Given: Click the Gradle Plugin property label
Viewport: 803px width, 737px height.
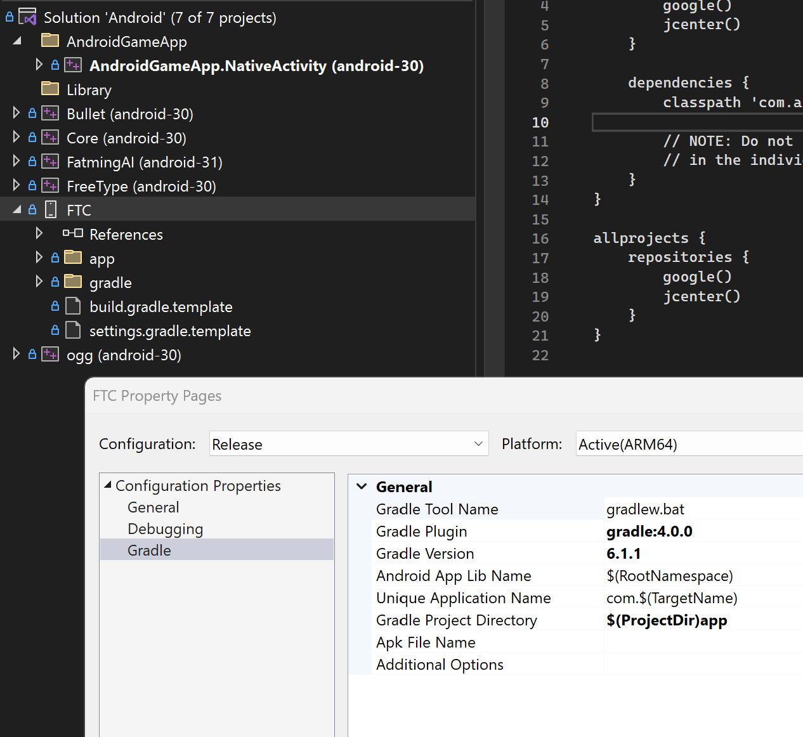Looking at the screenshot, I should 421,532.
